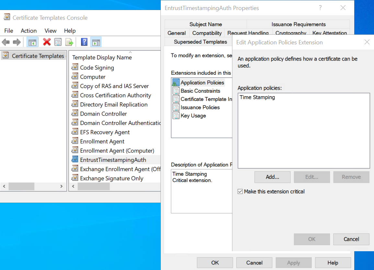
Task: Click the Forward arrow in the console toolbar
Action: (x=17, y=42)
